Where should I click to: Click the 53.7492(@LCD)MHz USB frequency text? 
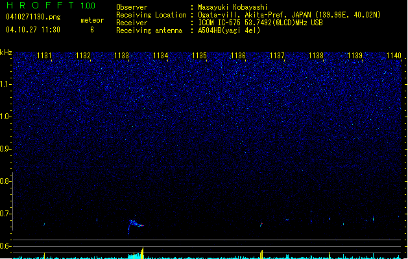click(283, 23)
